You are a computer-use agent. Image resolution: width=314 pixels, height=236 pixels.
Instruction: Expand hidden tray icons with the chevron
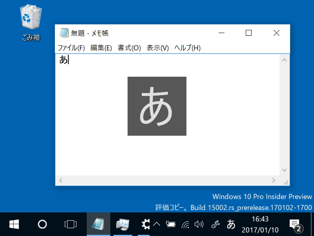157,224
